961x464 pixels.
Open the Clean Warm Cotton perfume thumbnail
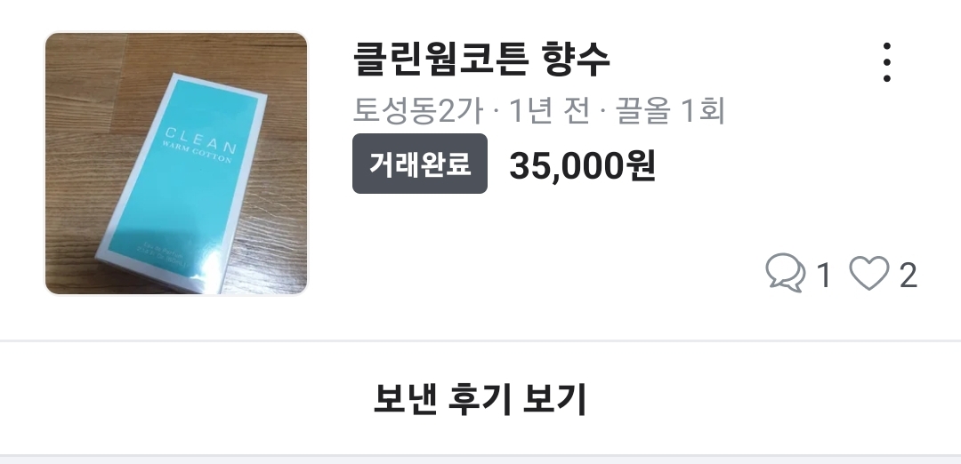pyautogui.click(x=176, y=164)
